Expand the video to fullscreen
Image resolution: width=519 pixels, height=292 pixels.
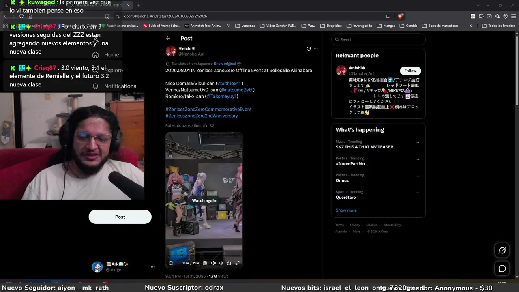(x=237, y=263)
